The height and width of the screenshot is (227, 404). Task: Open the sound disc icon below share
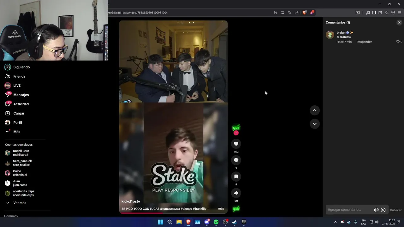(x=236, y=209)
